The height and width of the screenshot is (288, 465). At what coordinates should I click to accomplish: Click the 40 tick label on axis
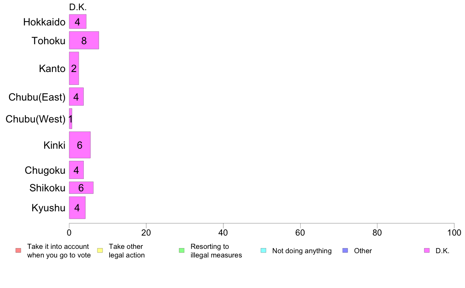click(223, 232)
